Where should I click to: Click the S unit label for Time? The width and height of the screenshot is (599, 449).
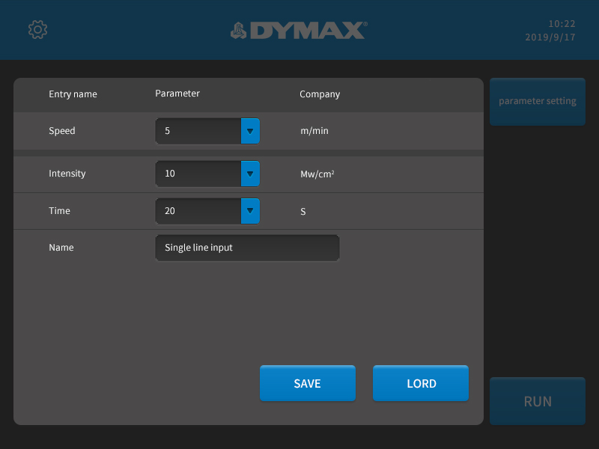303,212
